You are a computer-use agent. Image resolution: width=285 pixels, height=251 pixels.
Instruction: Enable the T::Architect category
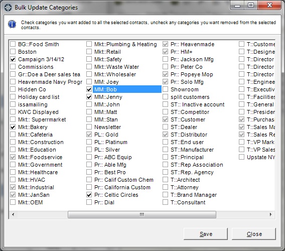click(x=165, y=180)
